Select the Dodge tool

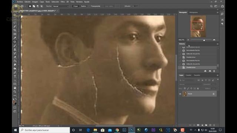pyautogui.click(x=15, y=69)
